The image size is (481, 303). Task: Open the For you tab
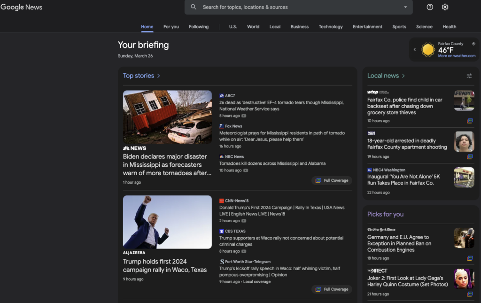click(171, 27)
